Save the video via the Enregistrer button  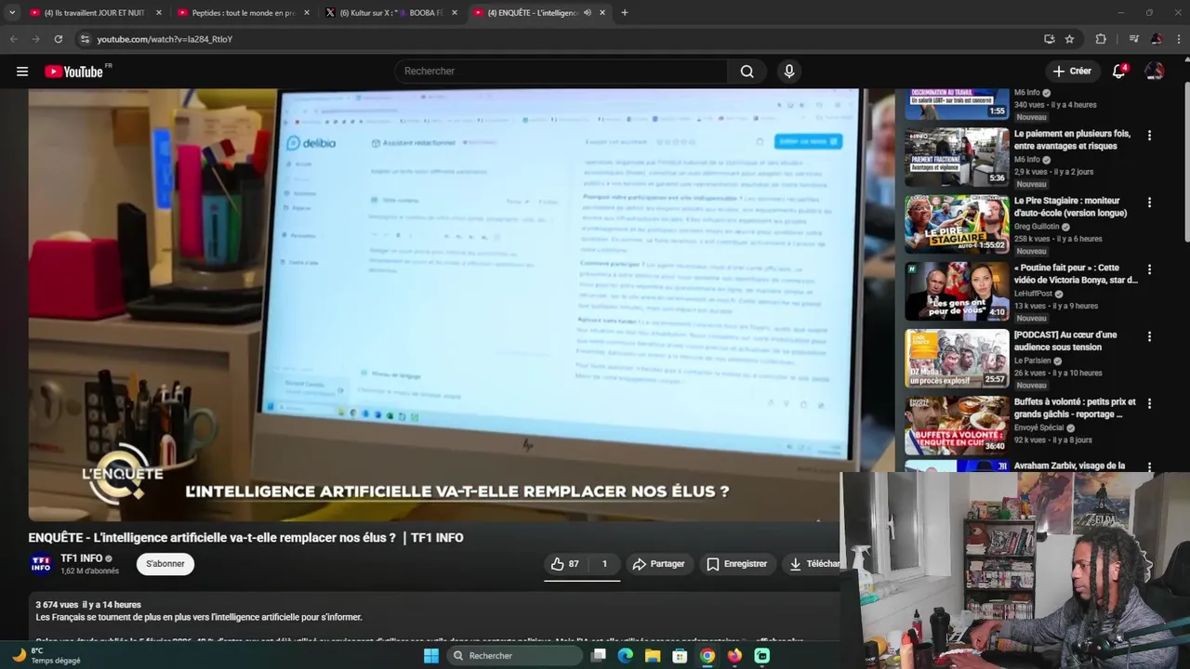(736, 564)
